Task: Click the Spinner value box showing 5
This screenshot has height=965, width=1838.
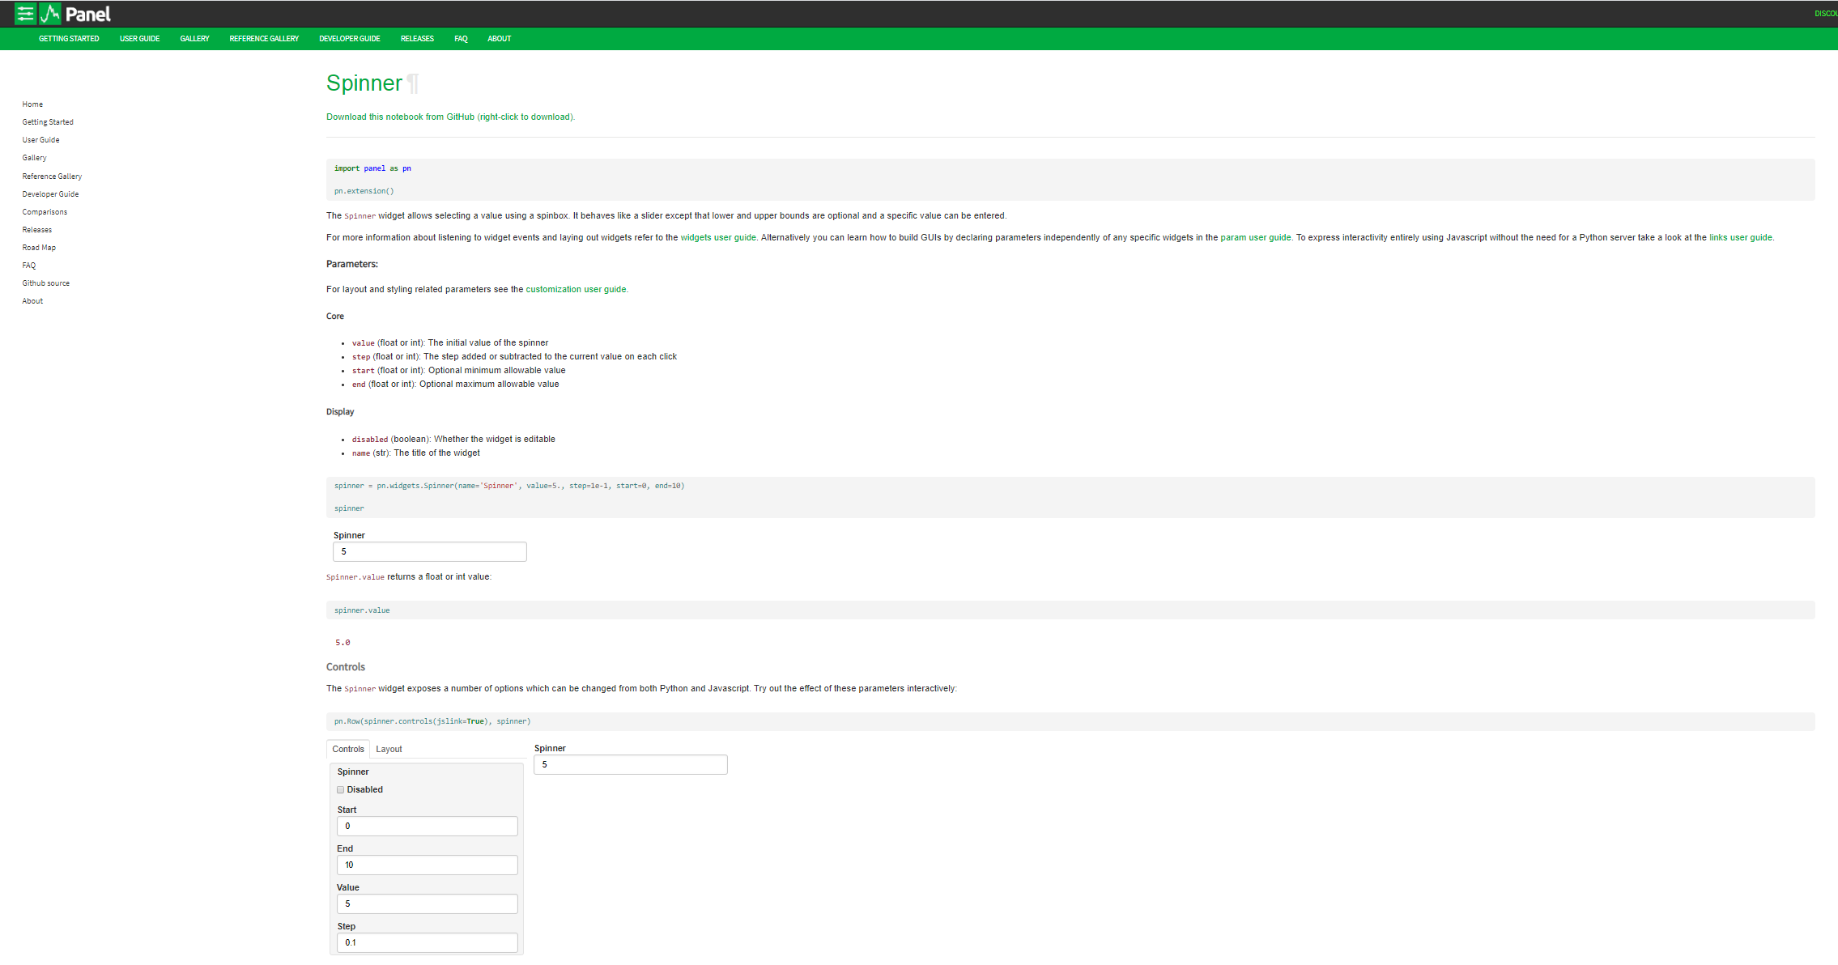Action: click(429, 551)
